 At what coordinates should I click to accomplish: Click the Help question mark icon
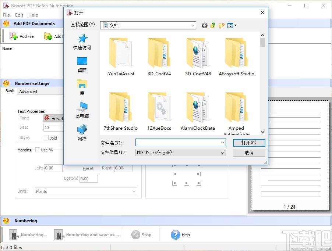[175, 235]
